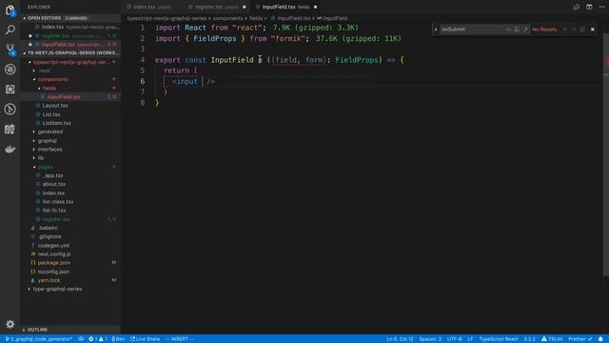The width and height of the screenshot is (609, 343).
Task: Open yarn.lock file
Action: click(x=70, y=280)
